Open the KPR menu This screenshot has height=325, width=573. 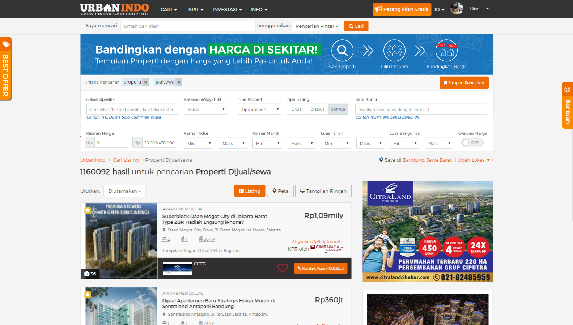point(196,10)
